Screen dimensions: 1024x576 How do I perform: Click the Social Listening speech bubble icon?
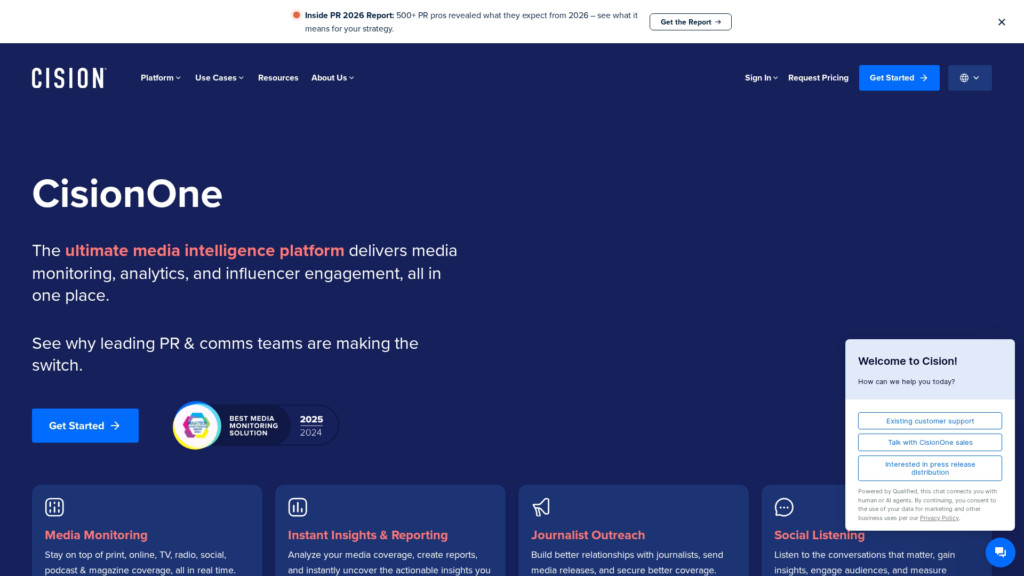783,507
